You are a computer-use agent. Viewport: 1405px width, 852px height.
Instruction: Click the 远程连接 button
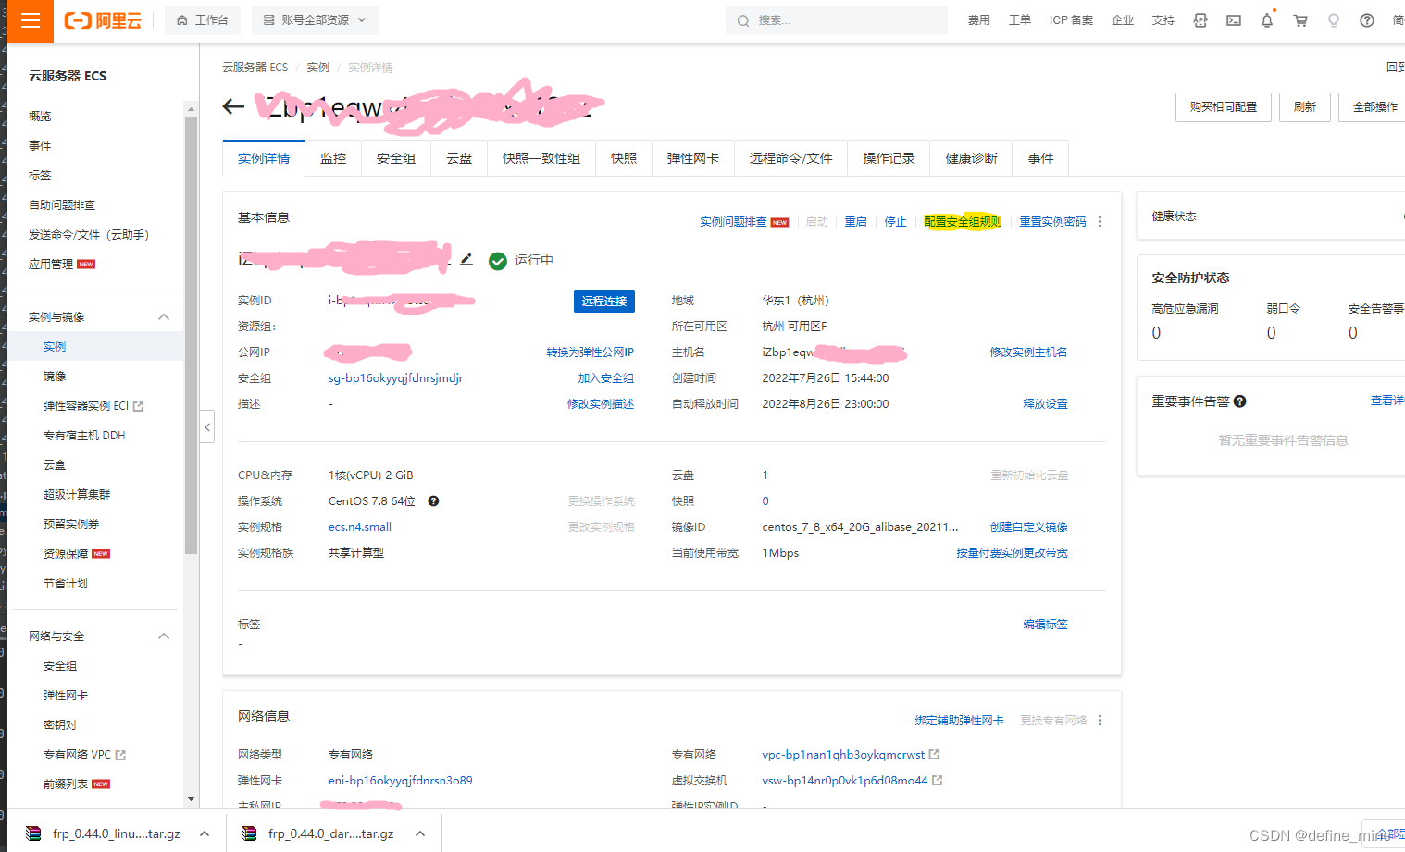[603, 301]
